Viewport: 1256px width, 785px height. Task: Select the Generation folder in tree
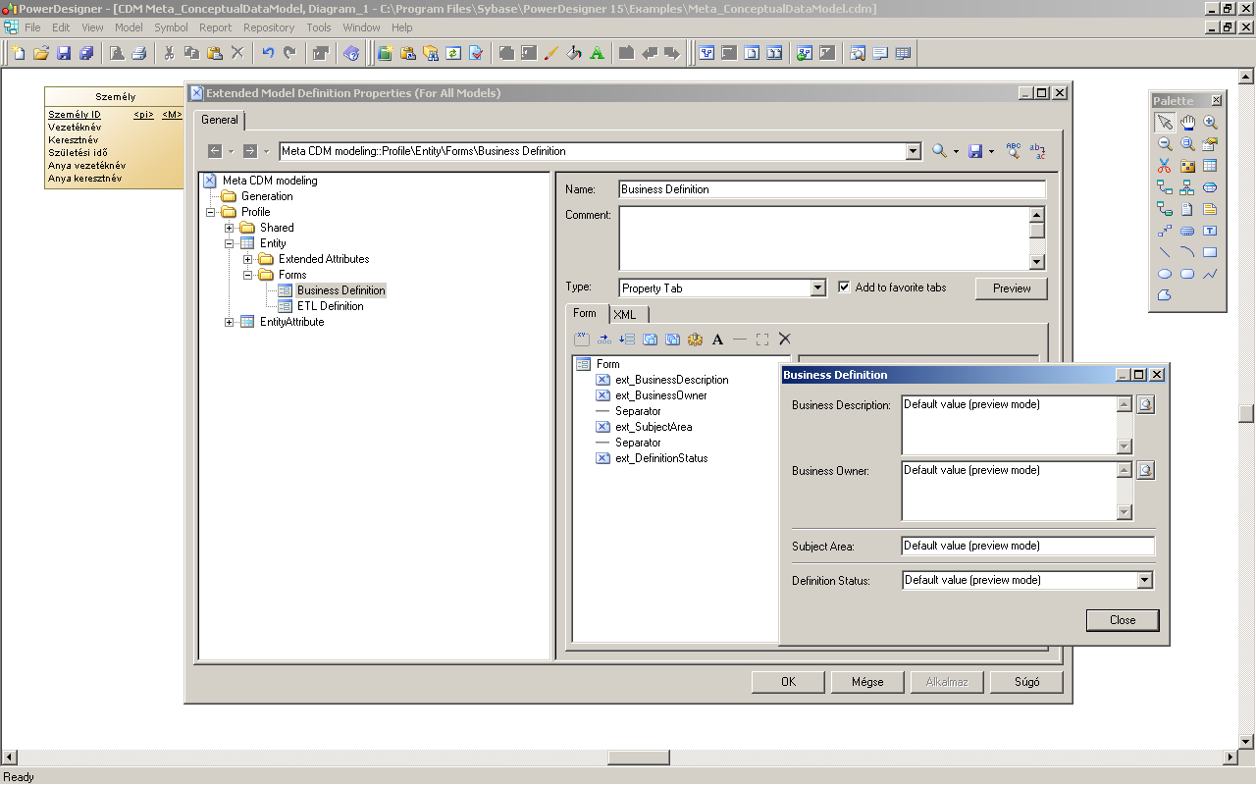tap(267, 196)
